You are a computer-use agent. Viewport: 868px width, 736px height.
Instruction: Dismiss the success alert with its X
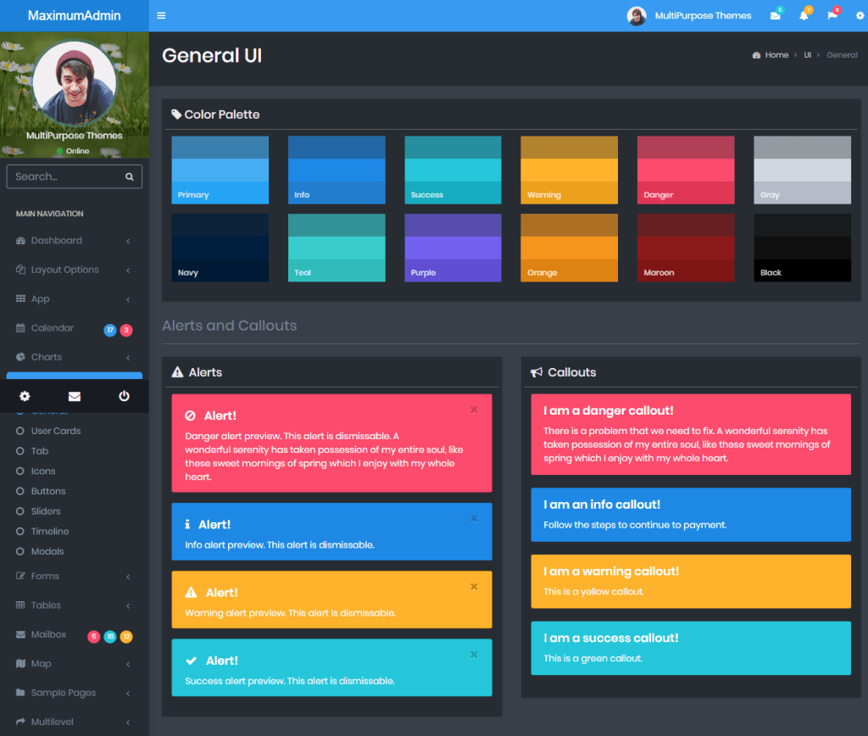click(x=474, y=655)
